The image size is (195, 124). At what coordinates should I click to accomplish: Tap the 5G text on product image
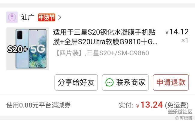coord(38,49)
